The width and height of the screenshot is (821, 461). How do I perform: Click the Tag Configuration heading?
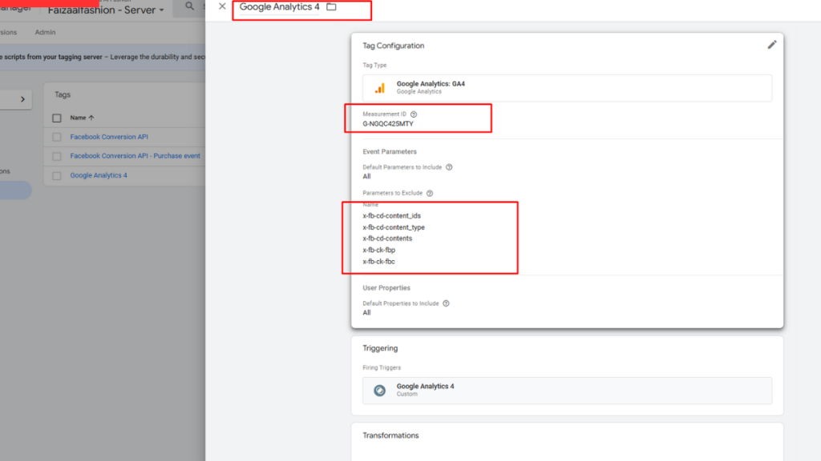click(x=393, y=46)
